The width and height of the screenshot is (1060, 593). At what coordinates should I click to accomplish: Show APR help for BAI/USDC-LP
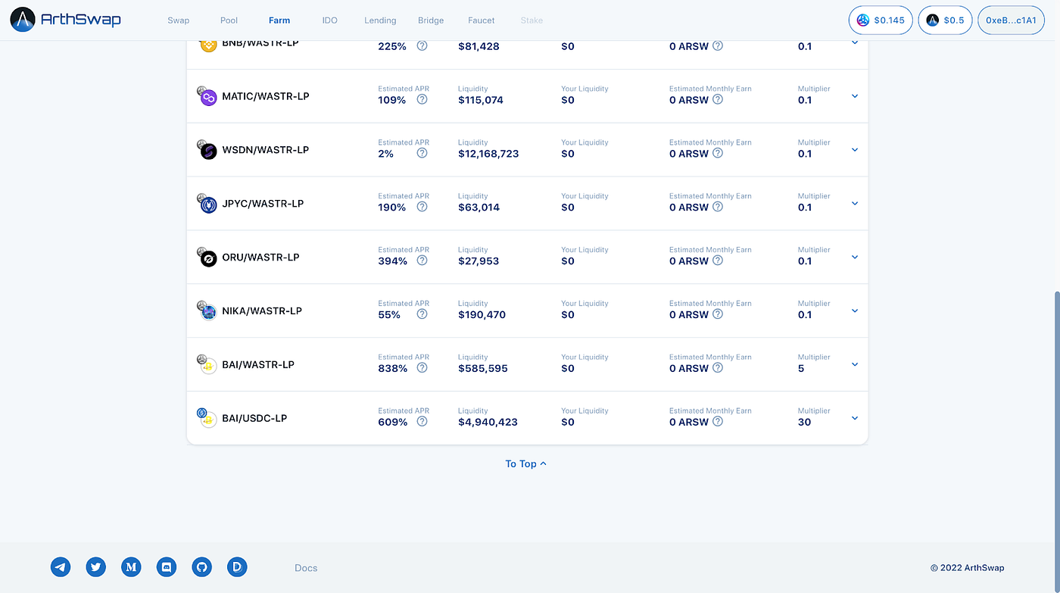(x=422, y=422)
